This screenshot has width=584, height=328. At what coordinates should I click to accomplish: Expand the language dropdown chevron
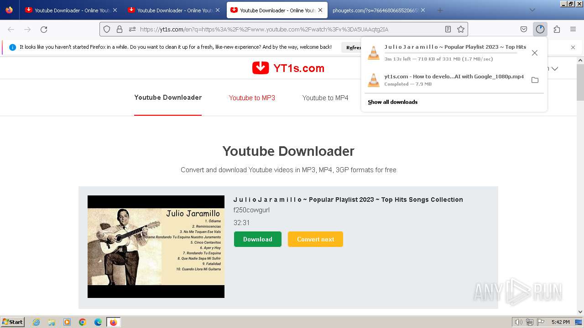pyautogui.click(x=555, y=69)
